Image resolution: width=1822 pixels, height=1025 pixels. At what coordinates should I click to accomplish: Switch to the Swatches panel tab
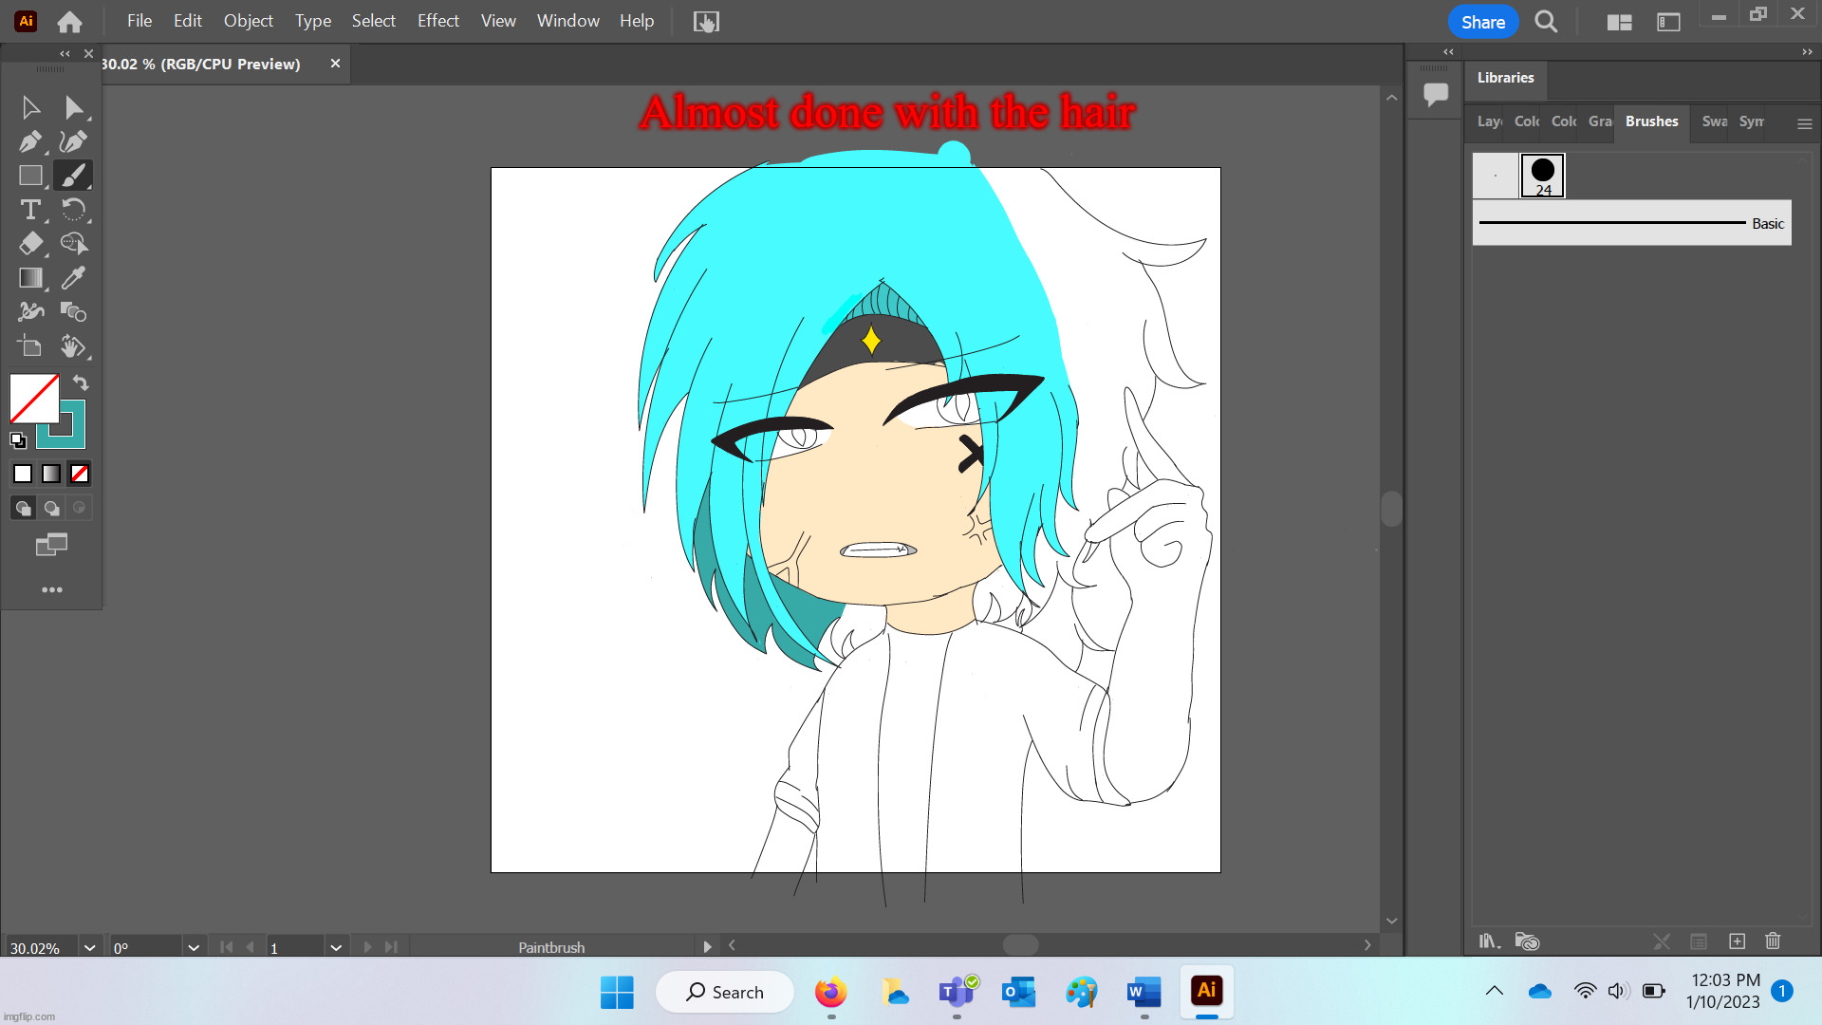[x=1714, y=121]
